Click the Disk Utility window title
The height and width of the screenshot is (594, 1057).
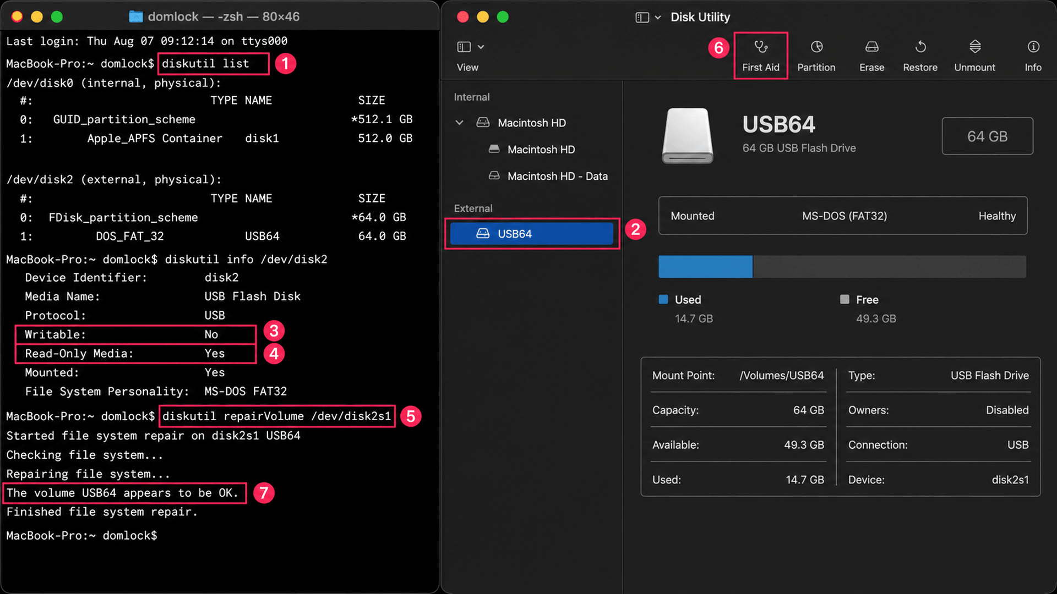700,17
